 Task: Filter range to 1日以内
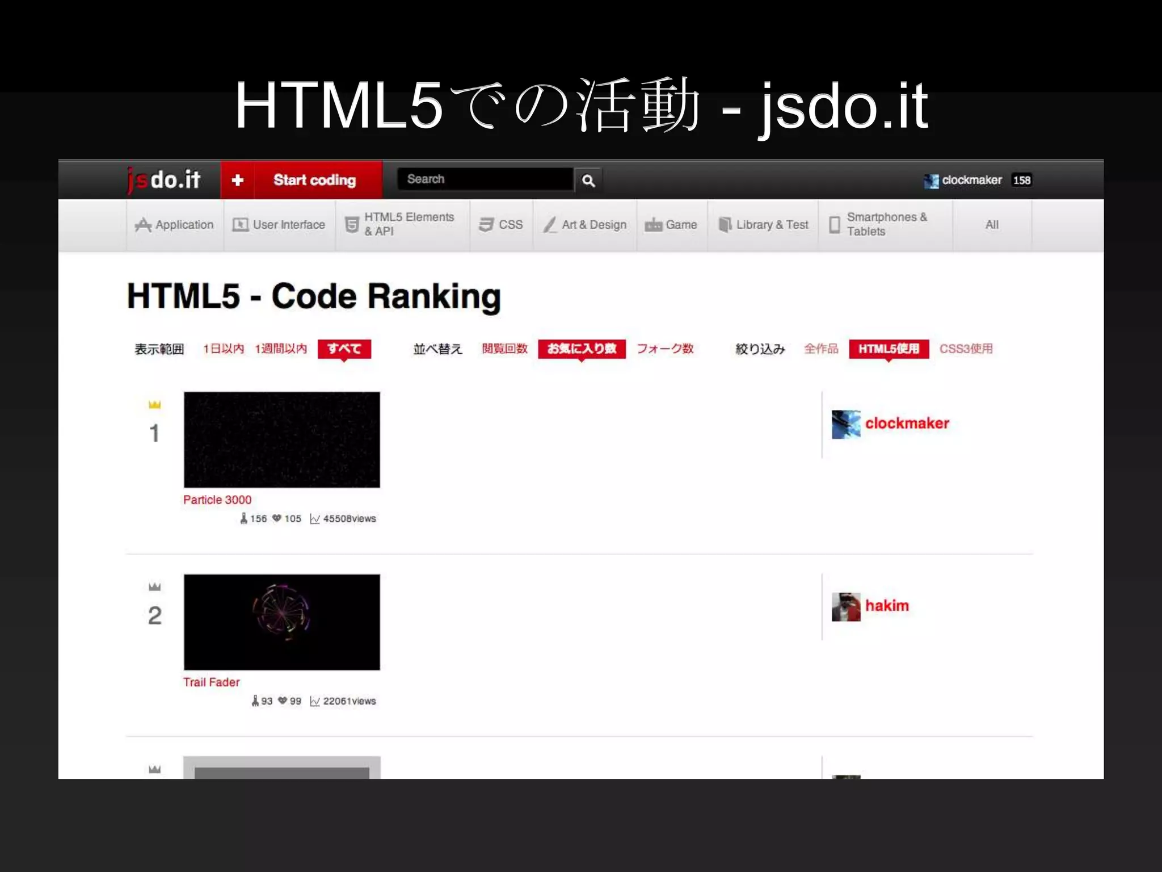(x=224, y=349)
